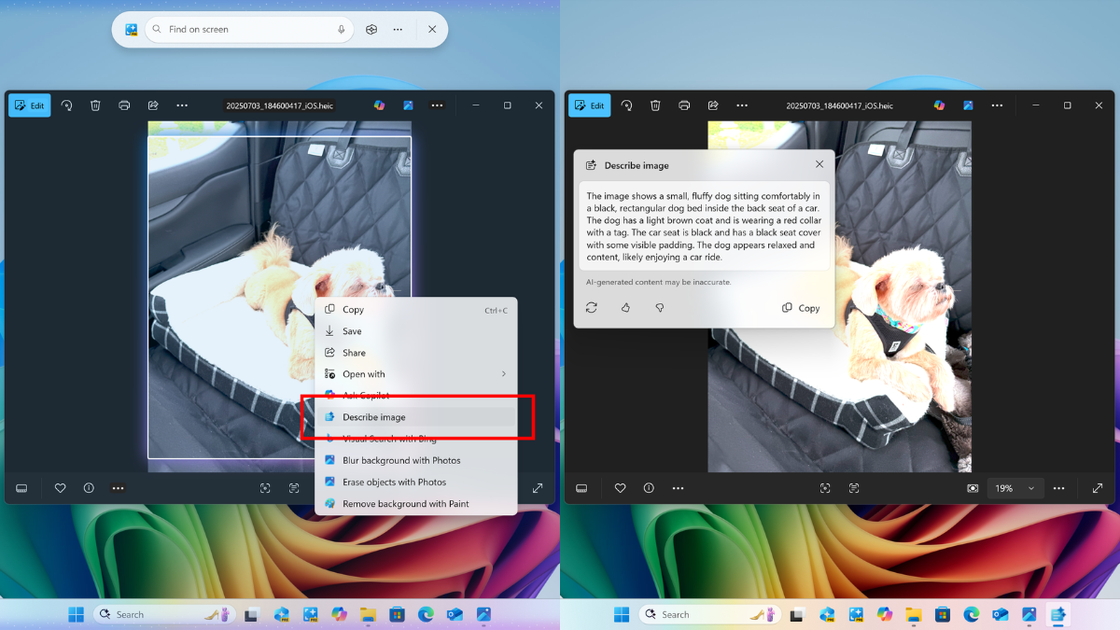The height and width of the screenshot is (630, 1120).
Task: Click scan text icon in left window bottom bar
Action: pyautogui.click(x=294, y=488)
